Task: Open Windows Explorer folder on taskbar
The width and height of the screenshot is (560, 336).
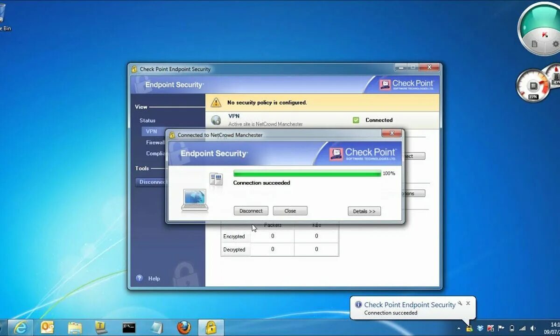Action: click(x=75, y=327)
